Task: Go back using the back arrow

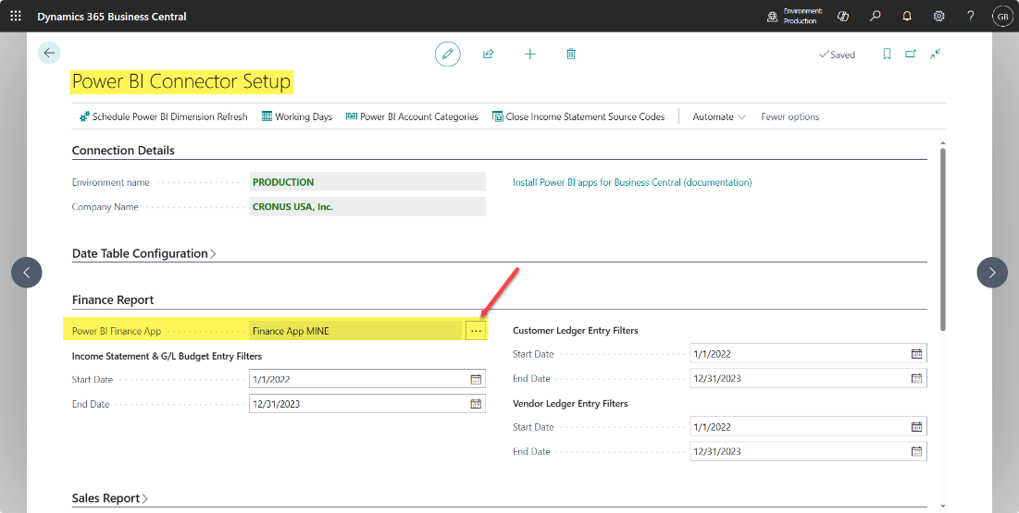Action: (x=49, y=54)
